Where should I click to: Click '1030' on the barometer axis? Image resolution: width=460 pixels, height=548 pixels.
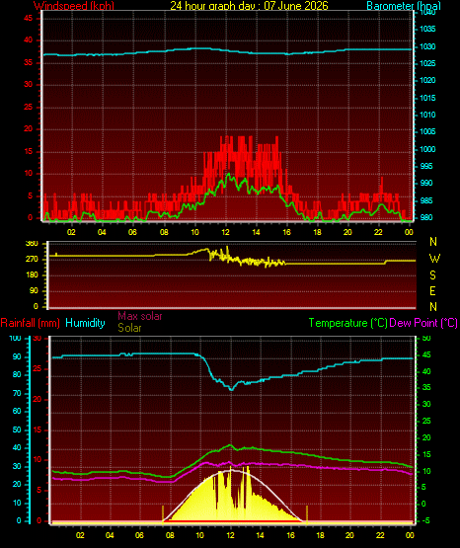click(427, 46)
